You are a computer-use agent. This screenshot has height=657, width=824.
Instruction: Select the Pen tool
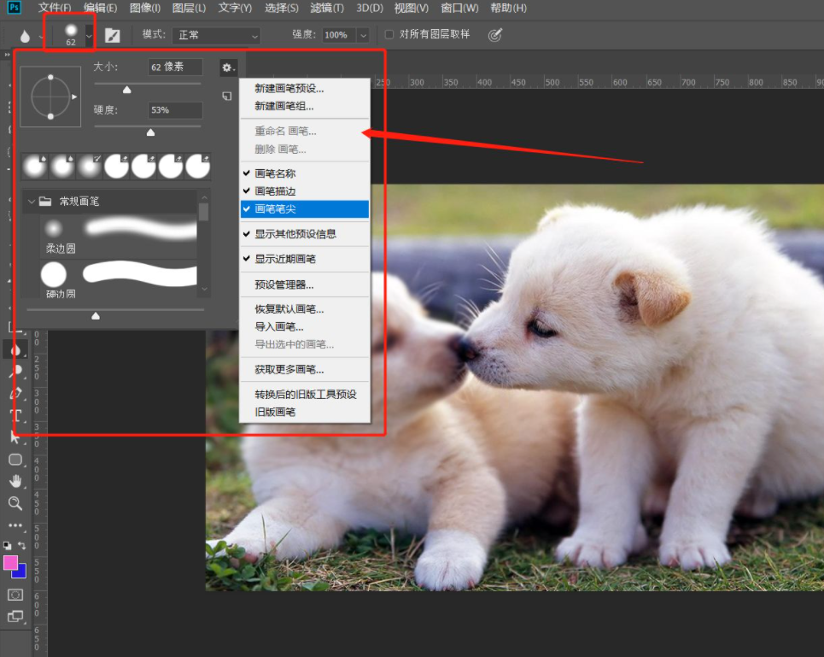[15, 393]
